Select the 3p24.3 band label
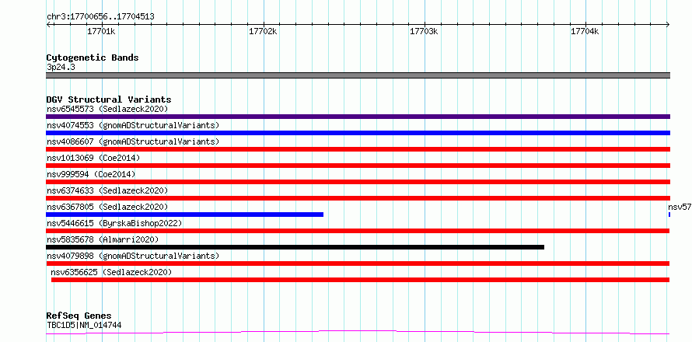692x342 pixels. (x=61, y=68)
